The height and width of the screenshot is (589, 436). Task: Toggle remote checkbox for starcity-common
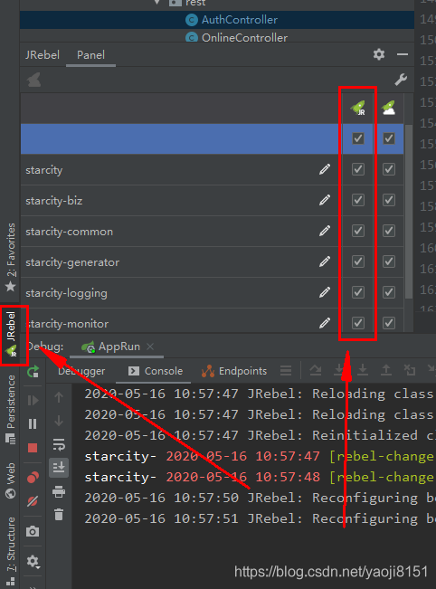coord(389,231)
